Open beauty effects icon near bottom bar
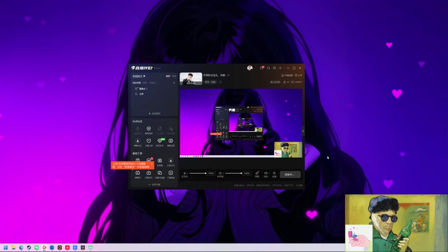448x252 pixels. (x=257, y=174)
